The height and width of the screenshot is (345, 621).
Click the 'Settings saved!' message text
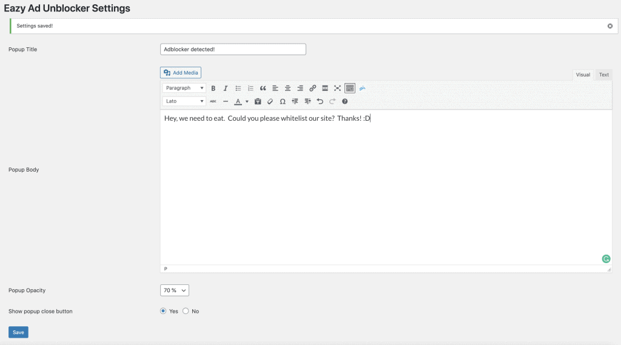[x=35, y=25]
